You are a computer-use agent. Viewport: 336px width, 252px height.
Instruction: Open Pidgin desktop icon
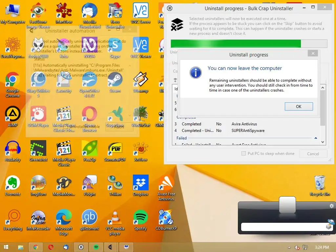click(90, 185)
